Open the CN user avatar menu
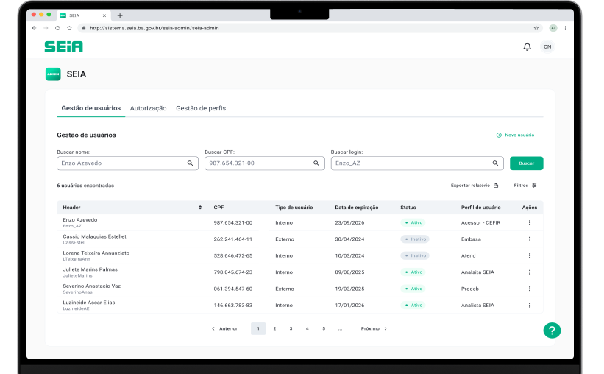Screen dimensions: 604x374 point(547,47)
